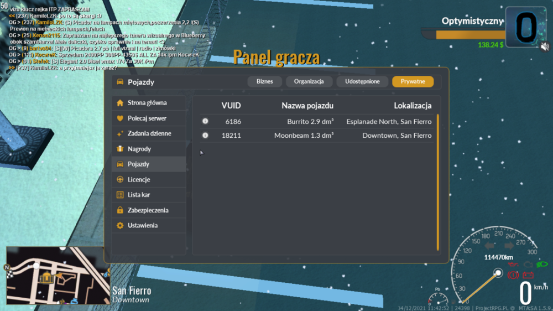Switch to the Biznes tab

point(264,81)
